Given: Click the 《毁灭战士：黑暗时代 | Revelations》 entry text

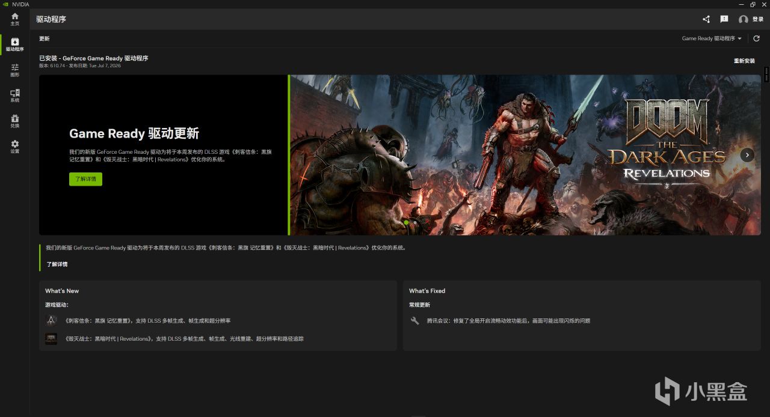Looking at the screenshot, I should click(183, 339).
